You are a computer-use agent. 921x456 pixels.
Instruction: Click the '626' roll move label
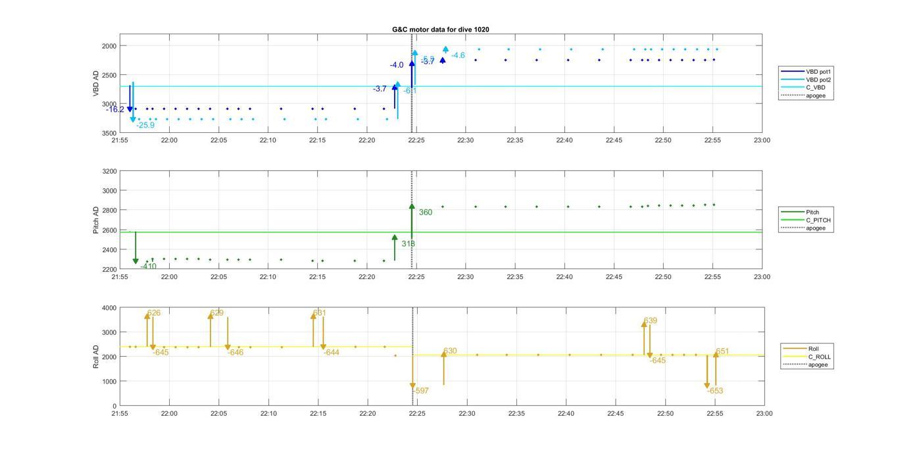tap(153, 313)
